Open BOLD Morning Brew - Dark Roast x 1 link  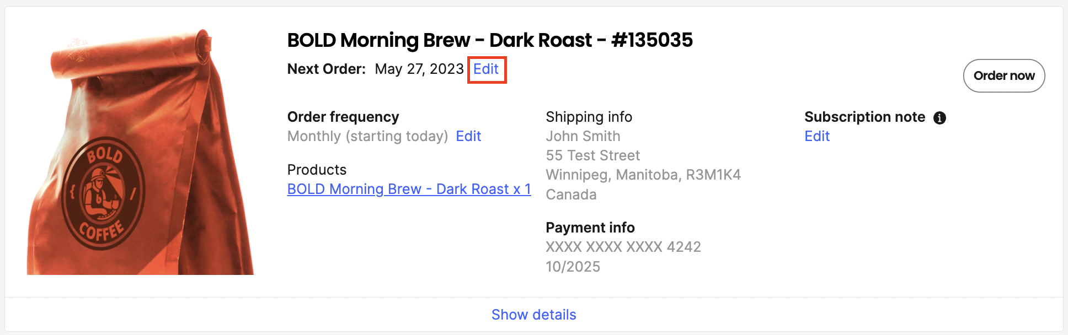pyautogui.click(x=409, y=189)
